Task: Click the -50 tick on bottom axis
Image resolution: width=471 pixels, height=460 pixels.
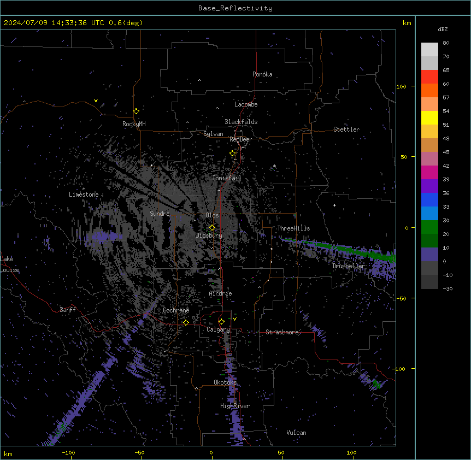Action: point(140,452)
